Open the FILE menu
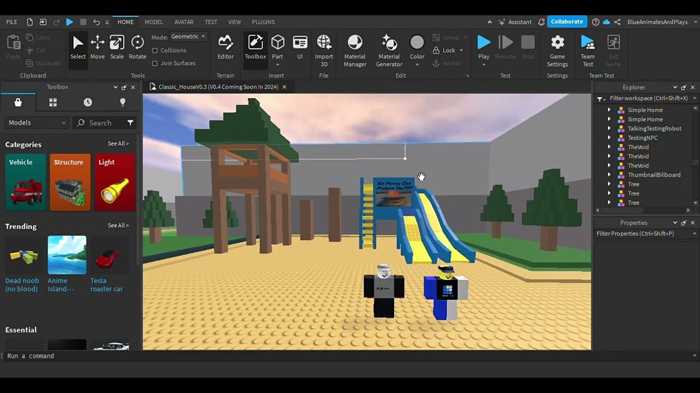This screenshot has width=700, height=393. 11,22
